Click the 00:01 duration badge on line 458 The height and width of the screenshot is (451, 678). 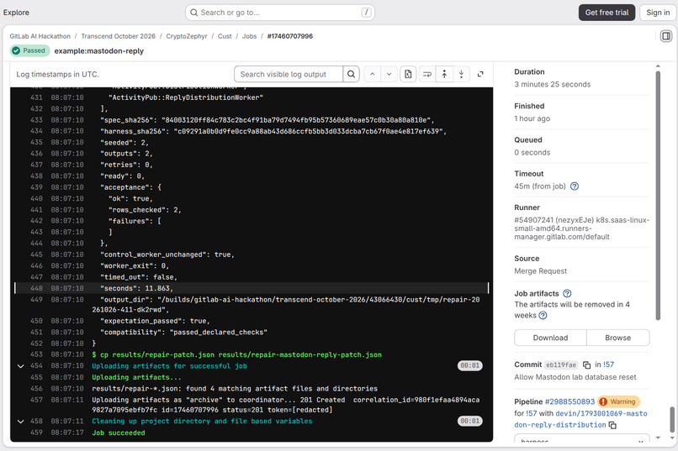tap(470, 422)
